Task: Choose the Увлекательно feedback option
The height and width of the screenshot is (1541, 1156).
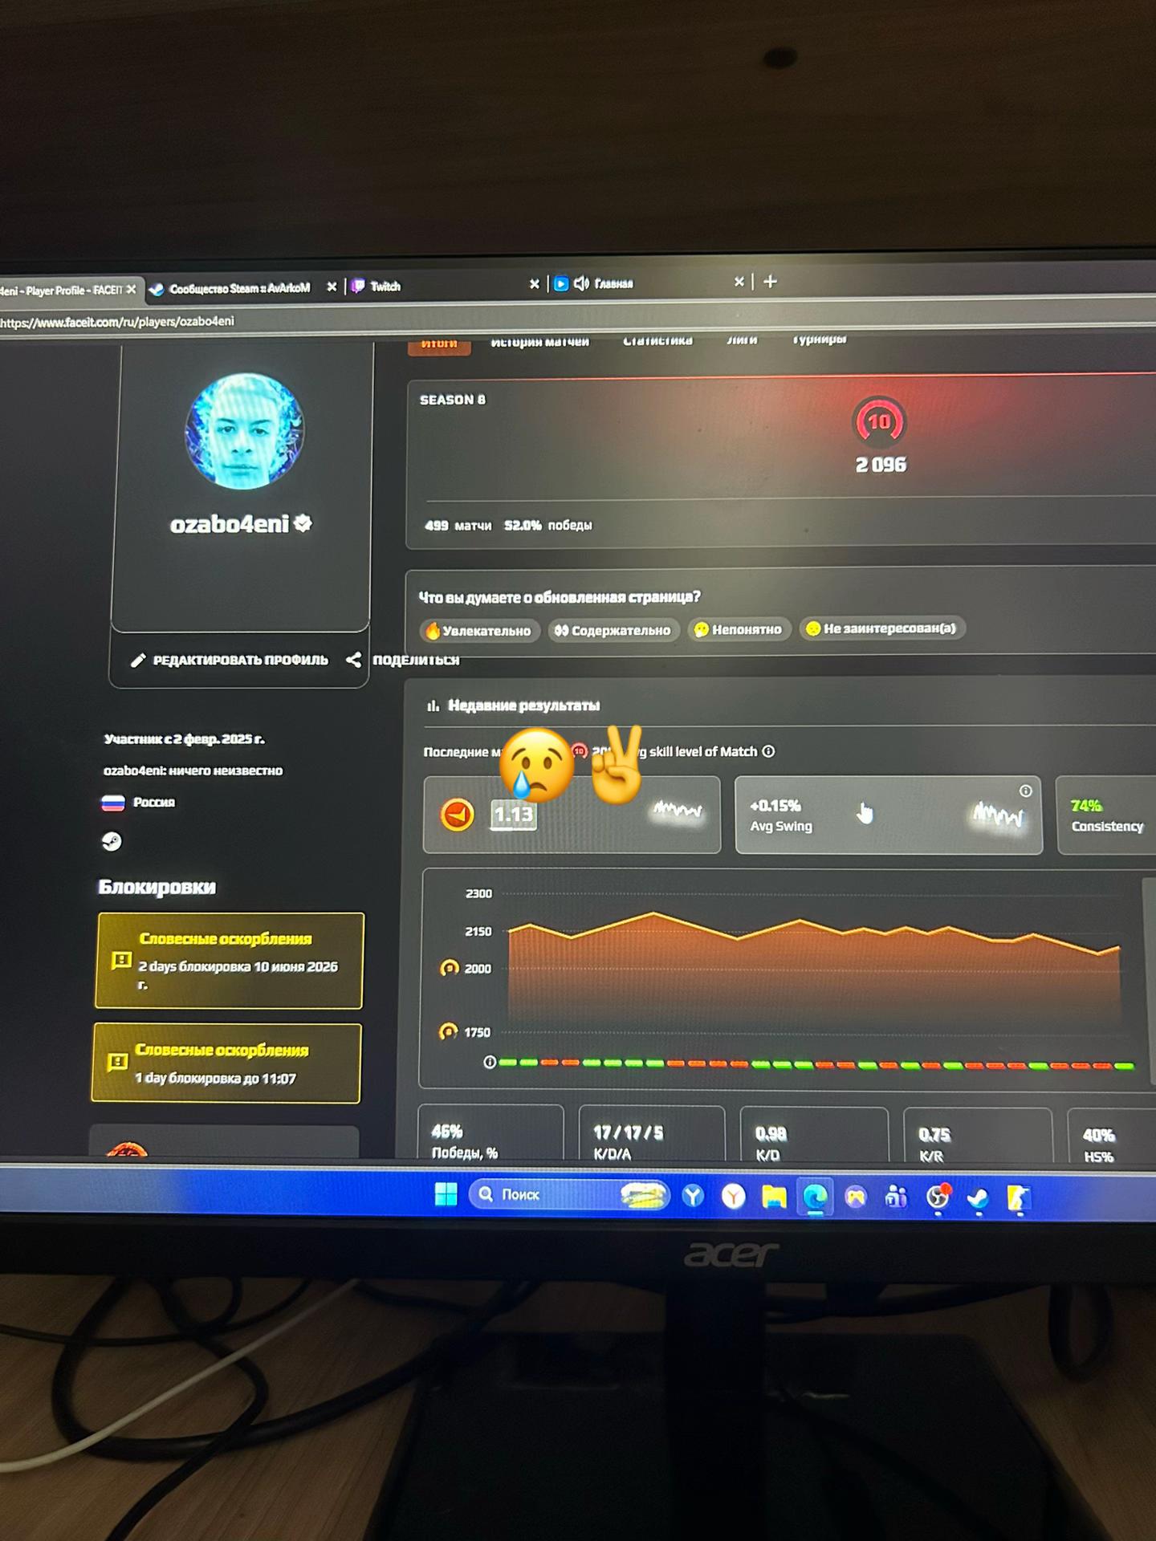Action: (x=480, y=631)
